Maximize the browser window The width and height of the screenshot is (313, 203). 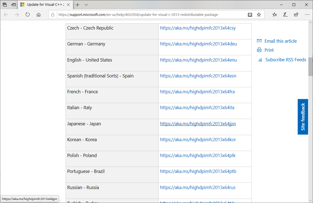(294, 5)
